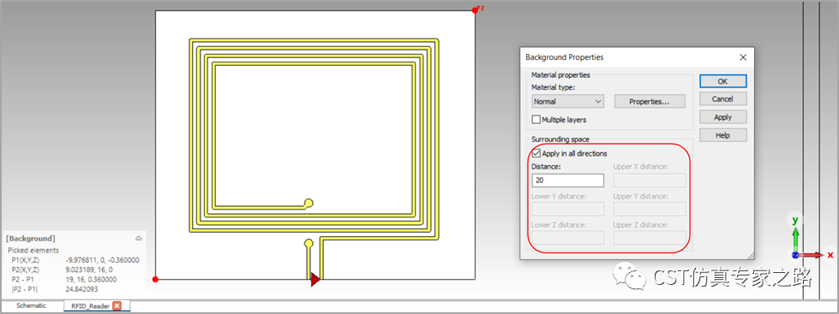The image size is (839, 314).
Task: Close the RFID_Reader tab
Action: click(x=117, y=306)
